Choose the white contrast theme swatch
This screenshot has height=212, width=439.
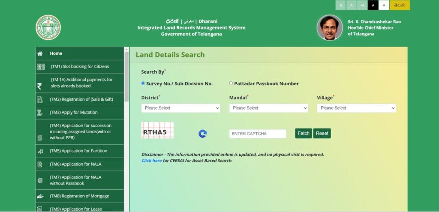pos(384,5)
